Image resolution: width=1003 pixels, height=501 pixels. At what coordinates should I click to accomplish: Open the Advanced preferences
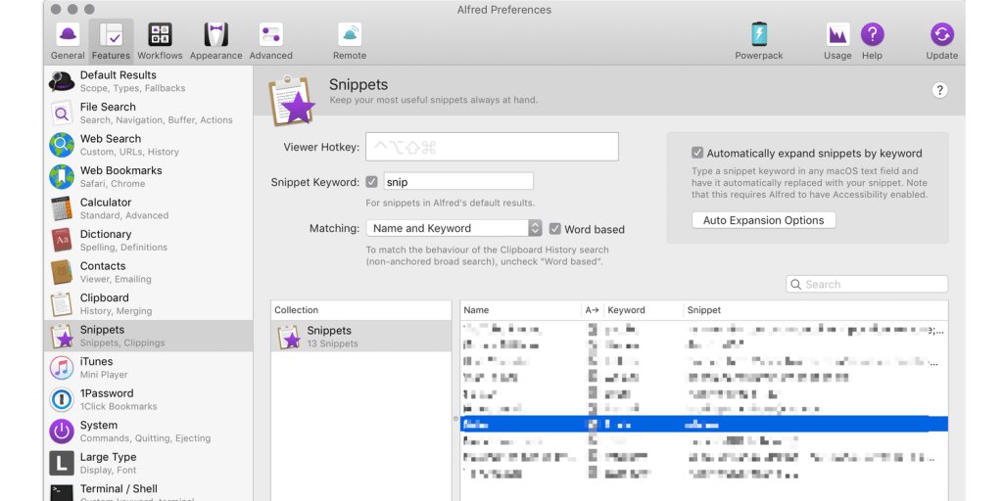pyautogui.click(x=270, y=41)
